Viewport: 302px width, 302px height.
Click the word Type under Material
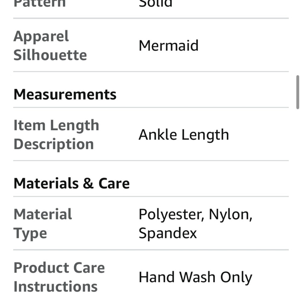30,233
